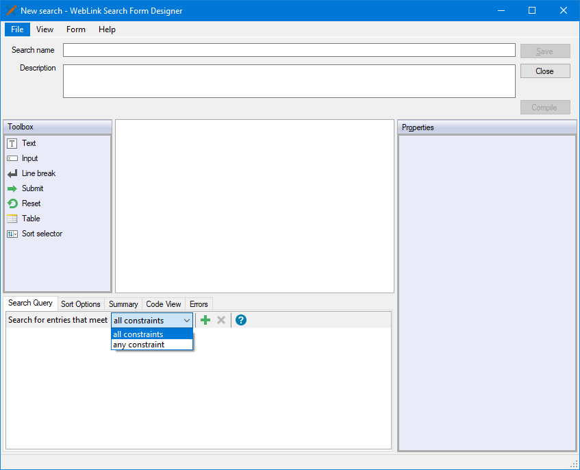This screenshot has height=470, width=580.
Task: Click the 'Table' label in Toolbox
Action: 31,219
